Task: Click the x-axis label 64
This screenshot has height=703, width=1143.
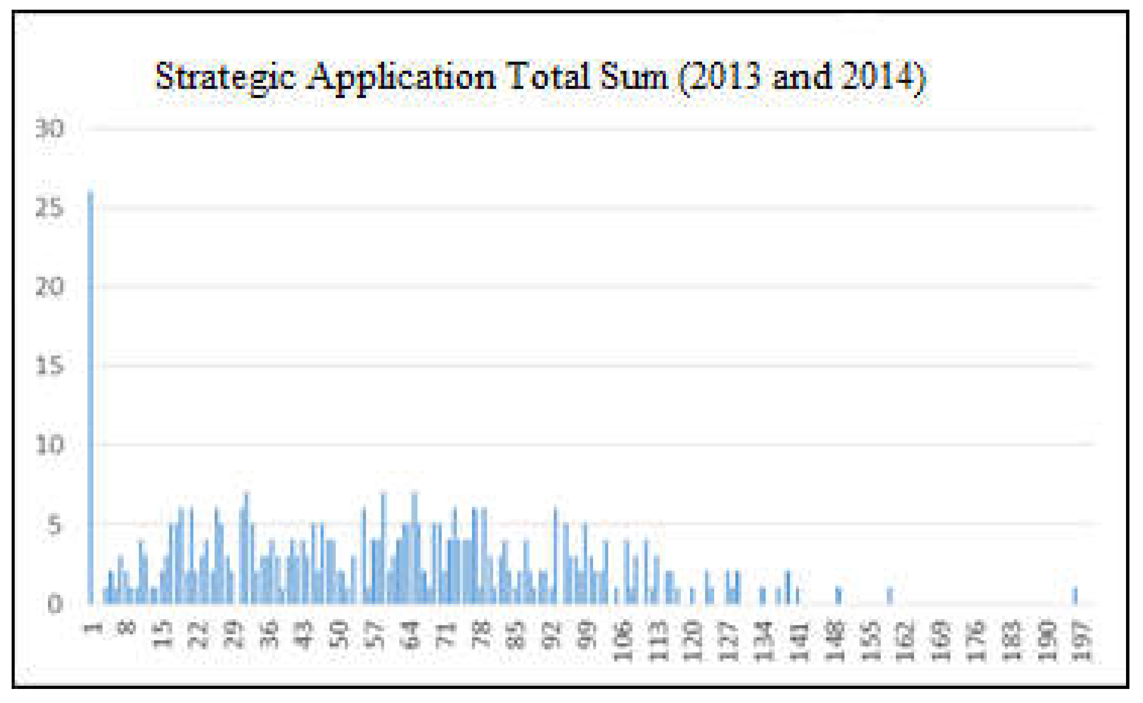Action: [411, 635]
